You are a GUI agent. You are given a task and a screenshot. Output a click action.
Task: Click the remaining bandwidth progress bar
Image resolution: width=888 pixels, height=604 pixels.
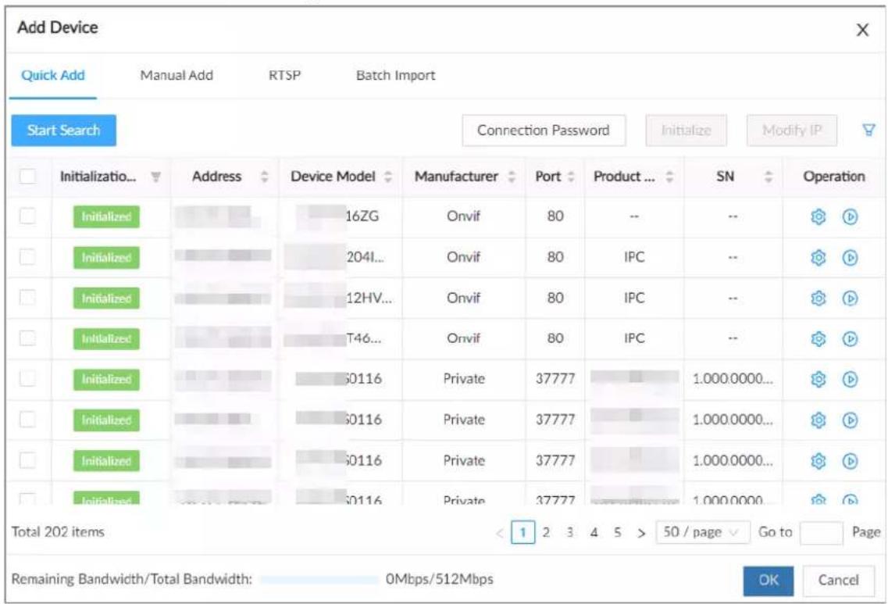319,580
